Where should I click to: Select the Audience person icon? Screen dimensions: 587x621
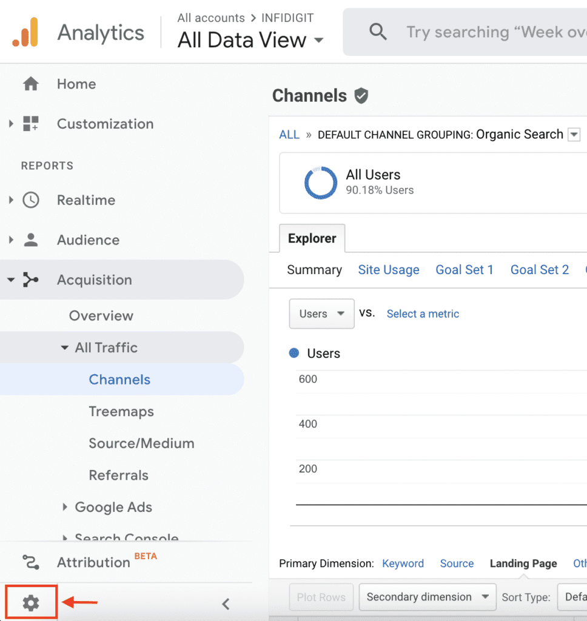coord(30,240)
